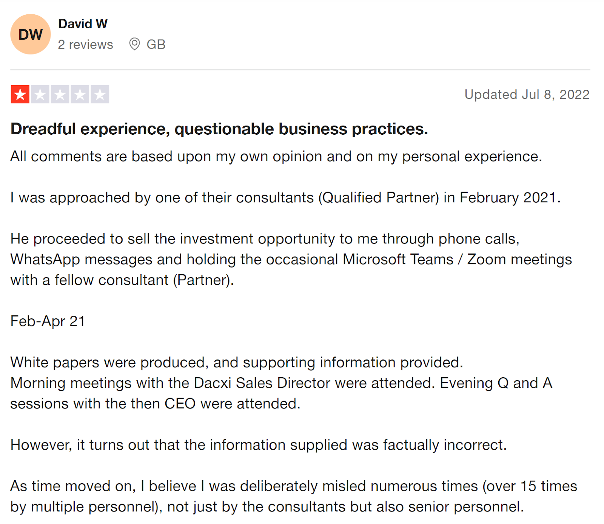This screenshot has height=524, width=604.
Task: Click the "Updated Jul 8, 2022" date
Action: click(527, 94)
